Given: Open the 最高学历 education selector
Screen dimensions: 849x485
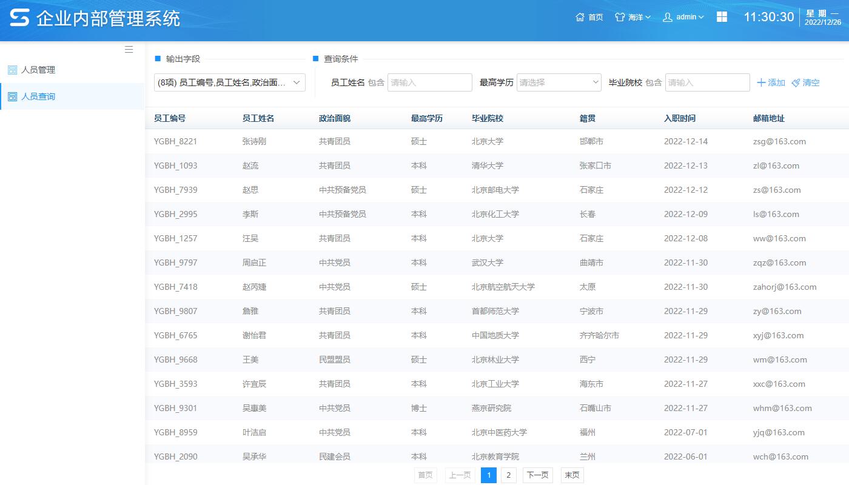Looking at the screenshot, I should [x=558, y=82].
